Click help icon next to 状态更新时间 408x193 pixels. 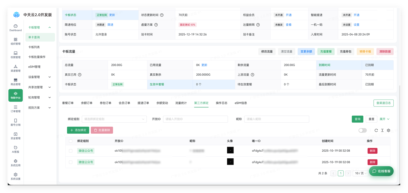click(162, 15)
